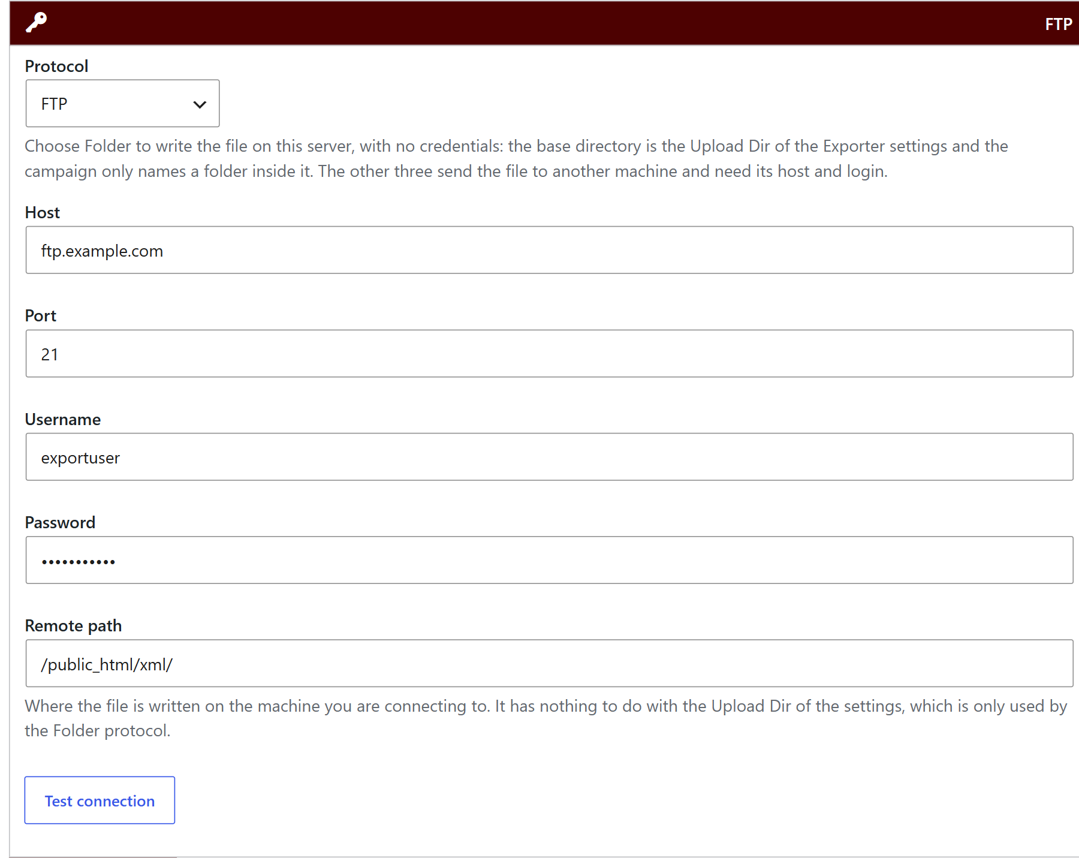
Task: Click the Password label
Action: coord(60,522)
